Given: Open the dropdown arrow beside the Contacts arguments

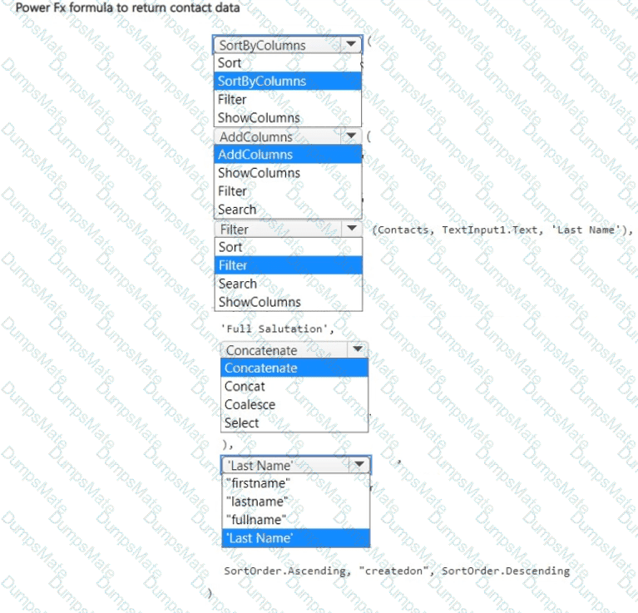Looking at the screenshot, I should click(352, 229).
